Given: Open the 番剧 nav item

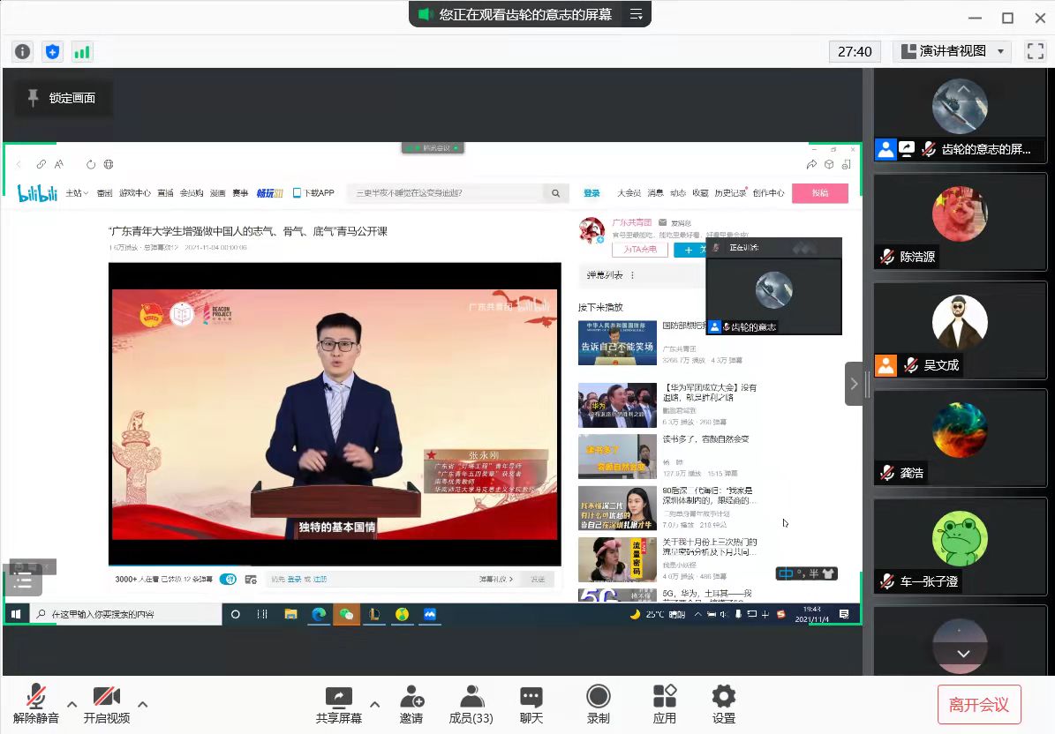Looking at the screenshot, I should pyautogui.click(x=104, y=193).
